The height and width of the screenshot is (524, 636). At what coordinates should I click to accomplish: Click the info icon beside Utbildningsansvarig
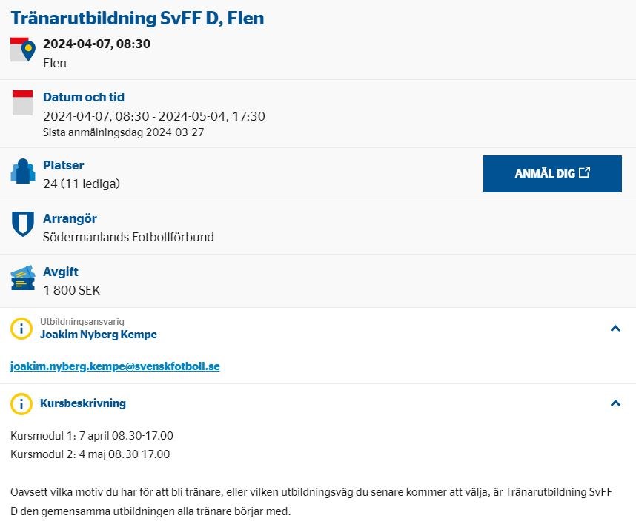click(21, 329)
